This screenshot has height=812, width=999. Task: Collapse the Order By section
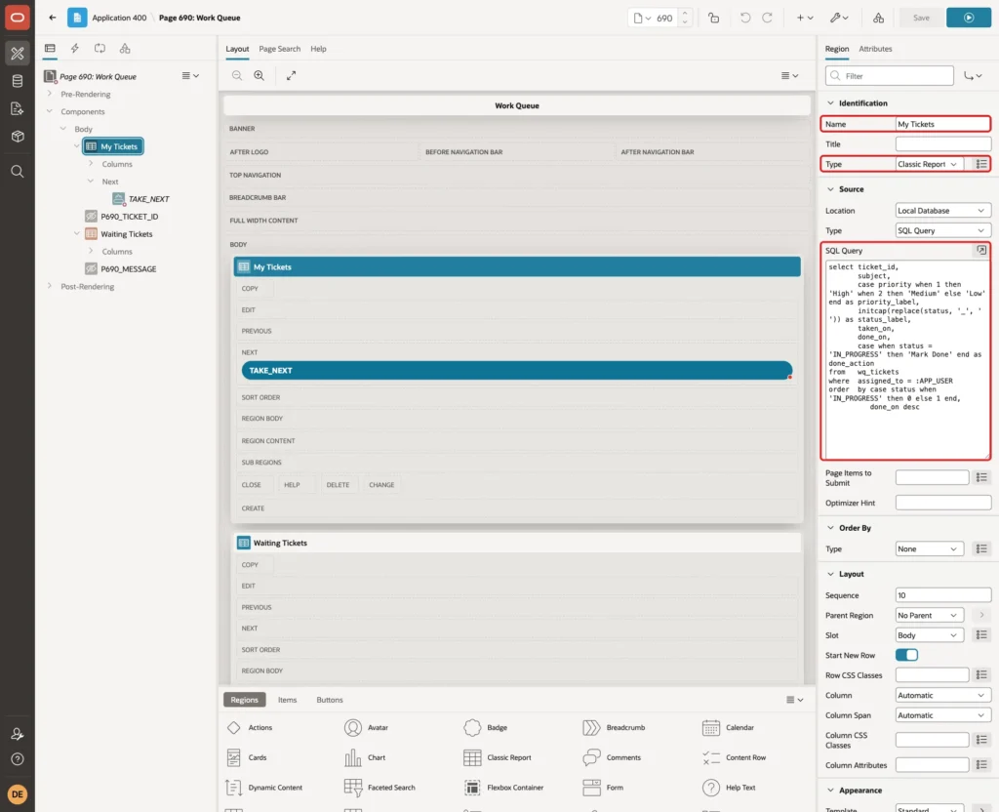(830, 528)
